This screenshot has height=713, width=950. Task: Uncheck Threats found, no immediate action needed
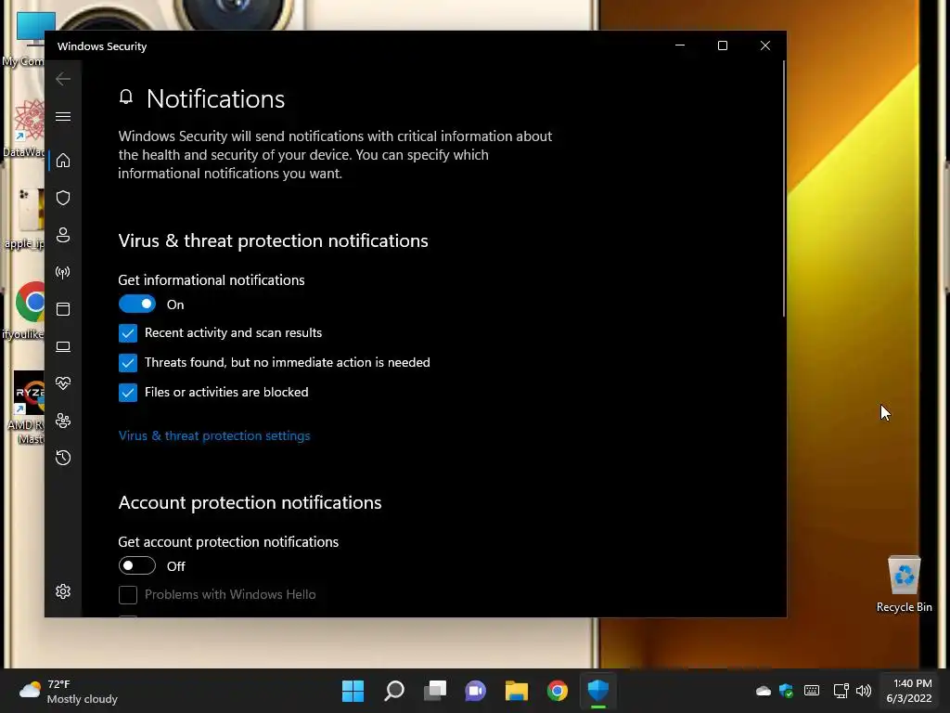128,363
